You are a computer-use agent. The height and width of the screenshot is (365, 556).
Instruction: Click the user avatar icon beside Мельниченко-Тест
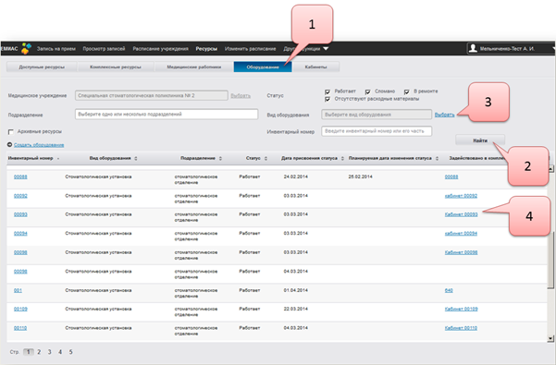tap(473, 48)
